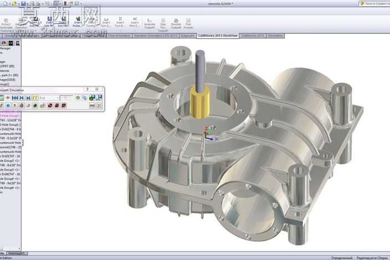Click the pin icon on Toolpath Simulation panel
The width and height of the screenshot is (390, 260).
(x=87, y=89)
